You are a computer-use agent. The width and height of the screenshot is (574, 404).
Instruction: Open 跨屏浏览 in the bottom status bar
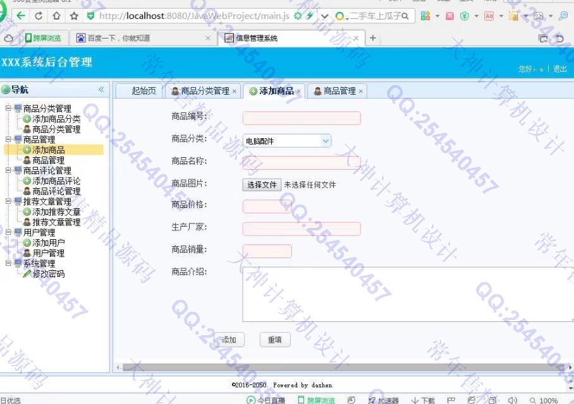coord(316,400)
